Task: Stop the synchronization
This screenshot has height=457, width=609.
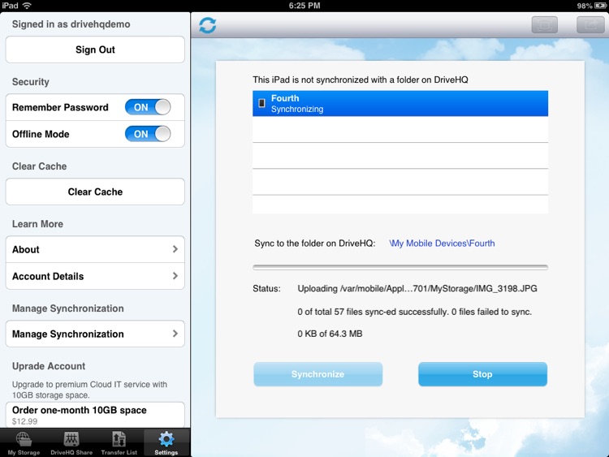Action: (483, 374)
